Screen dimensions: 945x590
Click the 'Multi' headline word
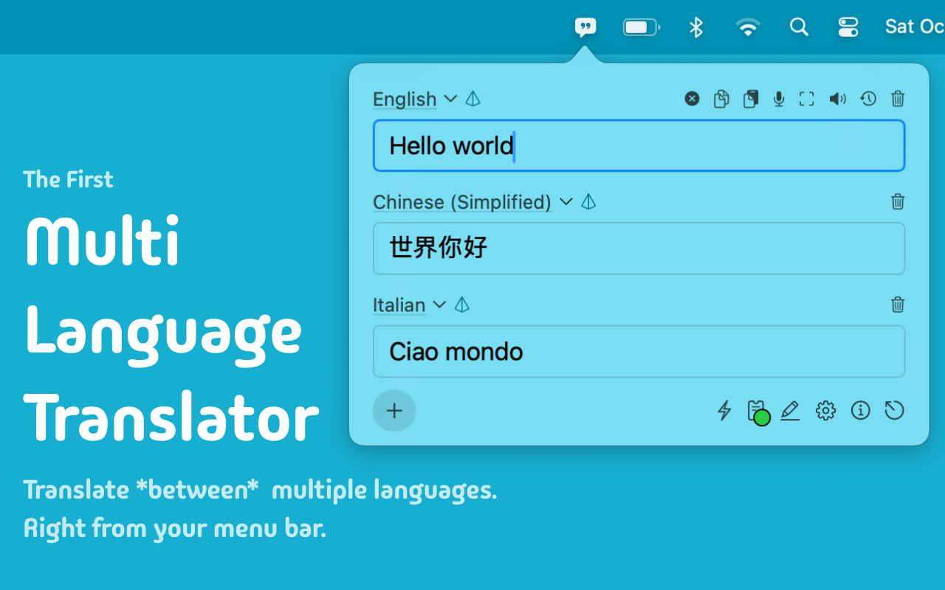[x=103, y=241]
